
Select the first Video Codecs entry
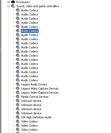point(29,121)
